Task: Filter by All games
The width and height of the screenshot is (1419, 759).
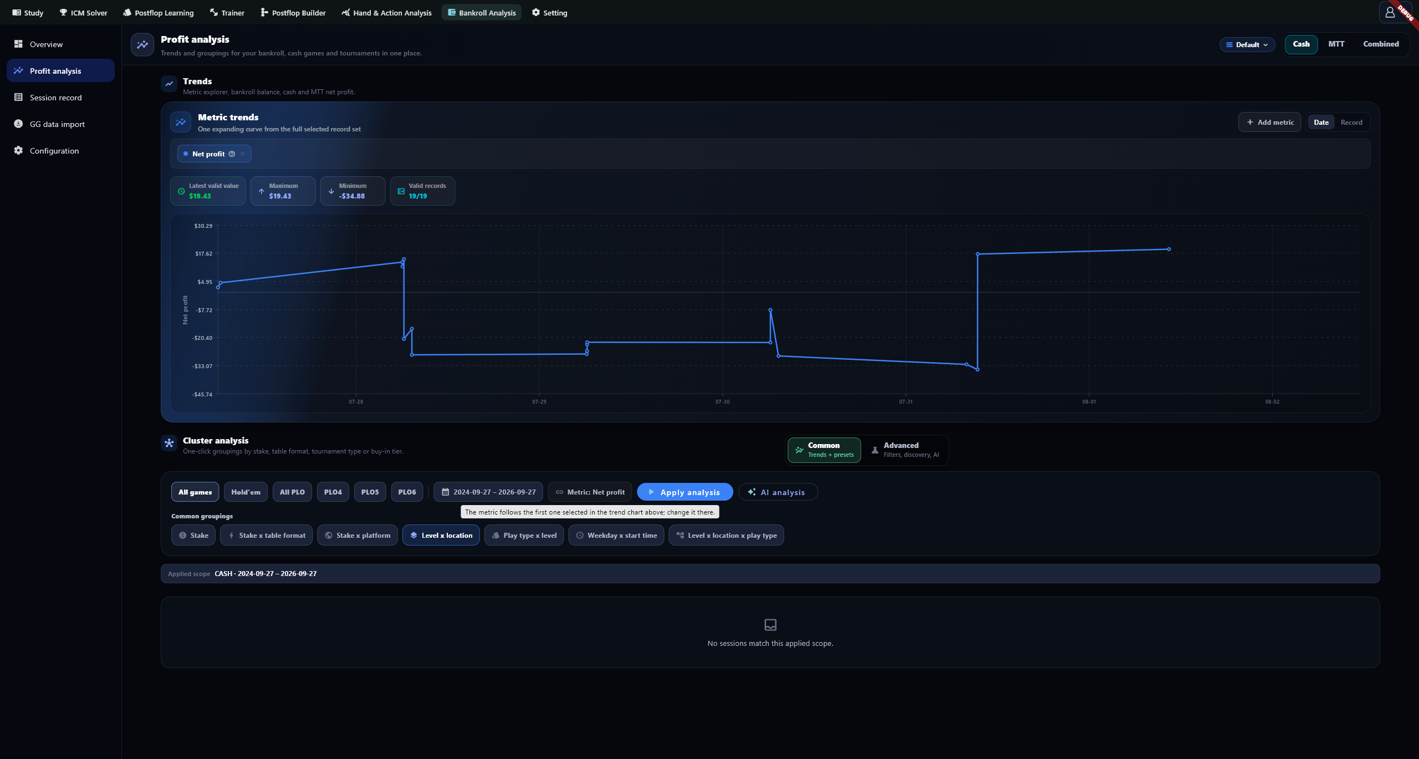Action: [x=195, y=492]
